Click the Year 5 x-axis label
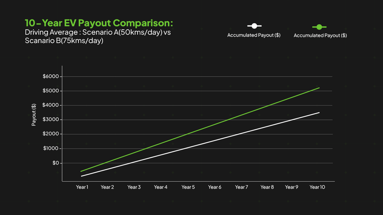 [x=188, y=187]
